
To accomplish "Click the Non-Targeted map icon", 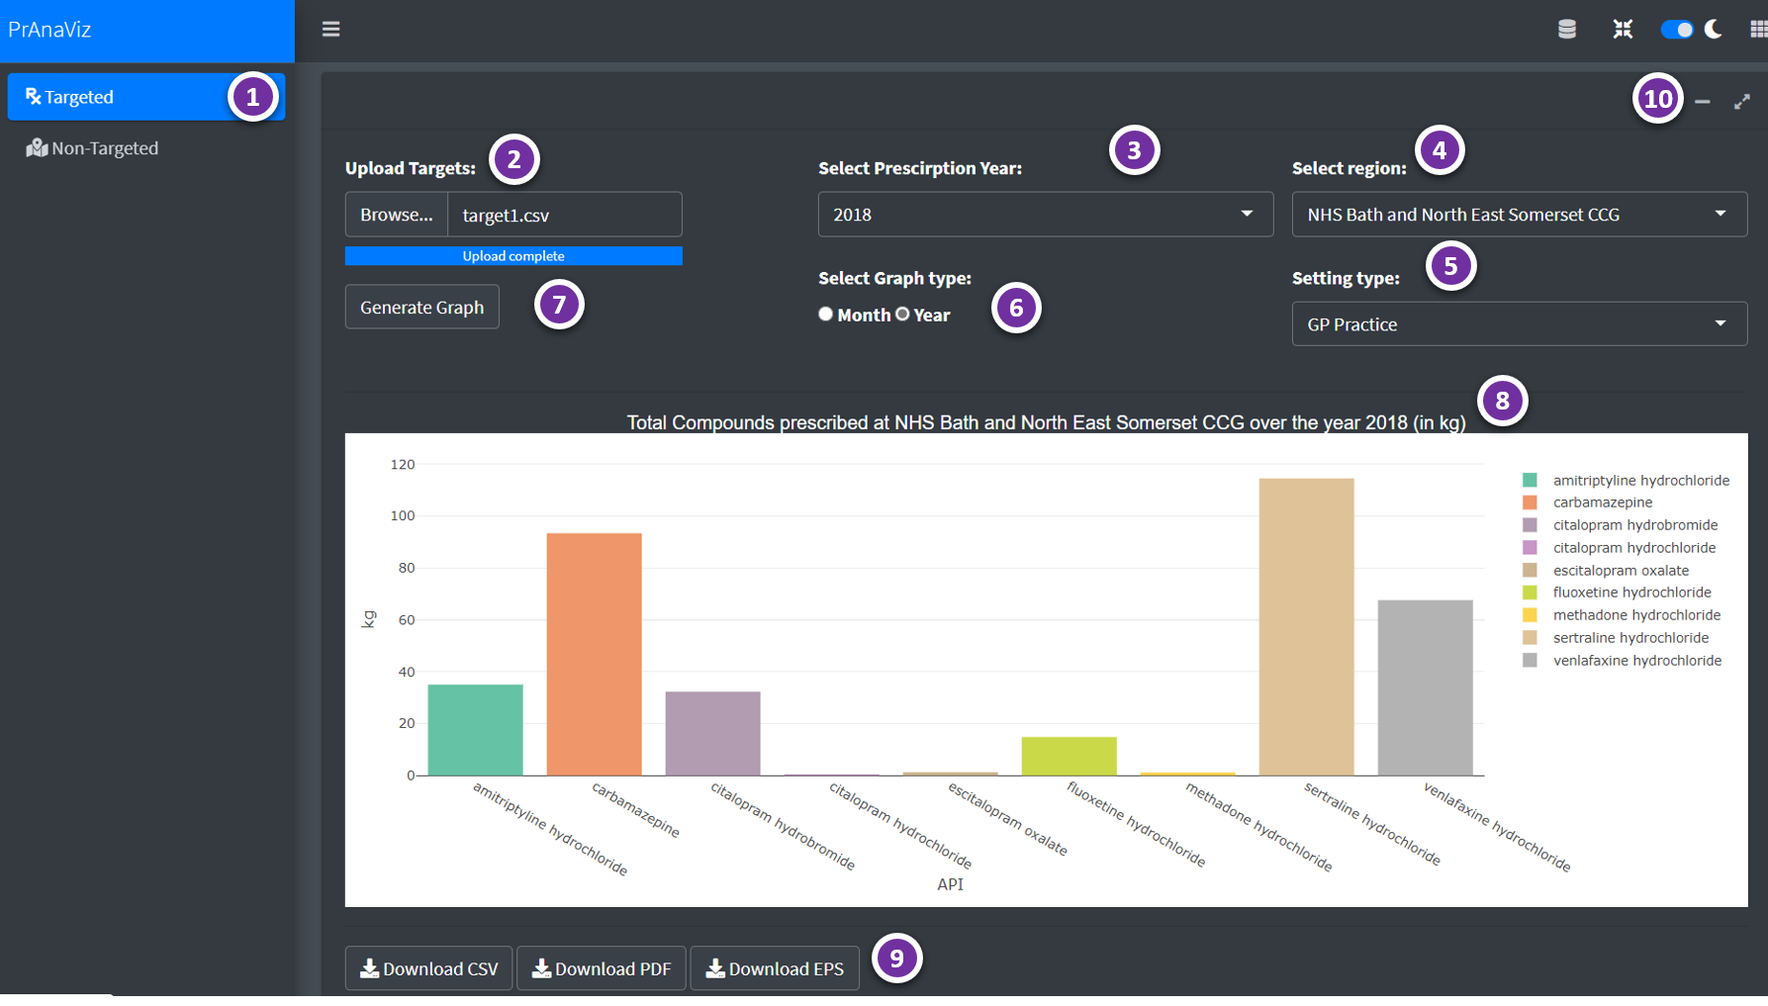I will 37,148.
